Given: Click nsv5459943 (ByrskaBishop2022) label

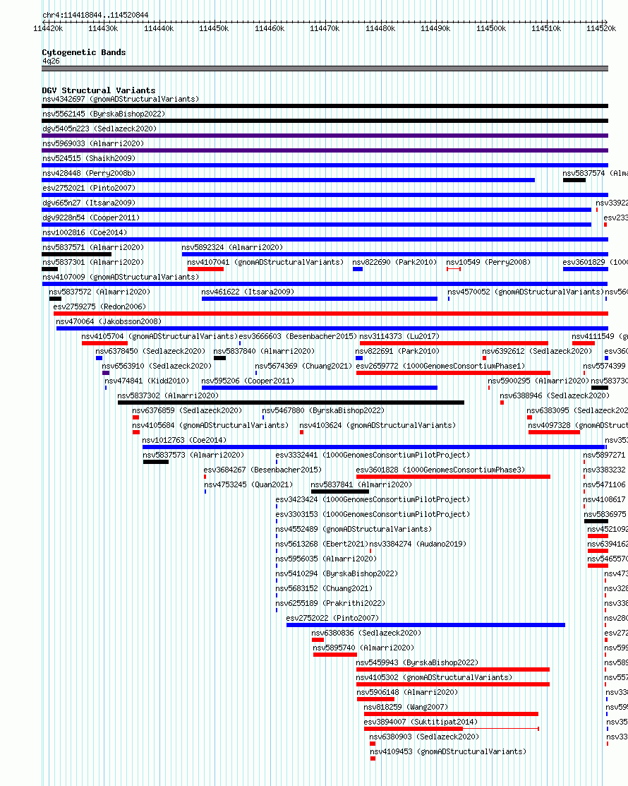Looking at the screenshot, I should [417, 662].
